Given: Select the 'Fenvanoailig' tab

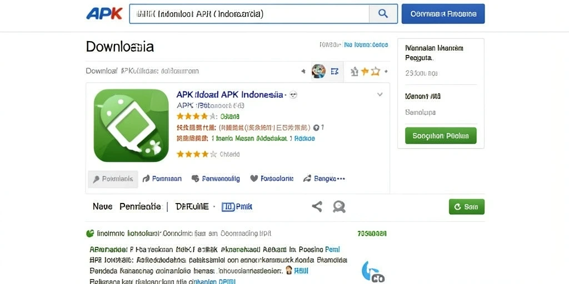Looking at the screenshot, I should point(216,179).
